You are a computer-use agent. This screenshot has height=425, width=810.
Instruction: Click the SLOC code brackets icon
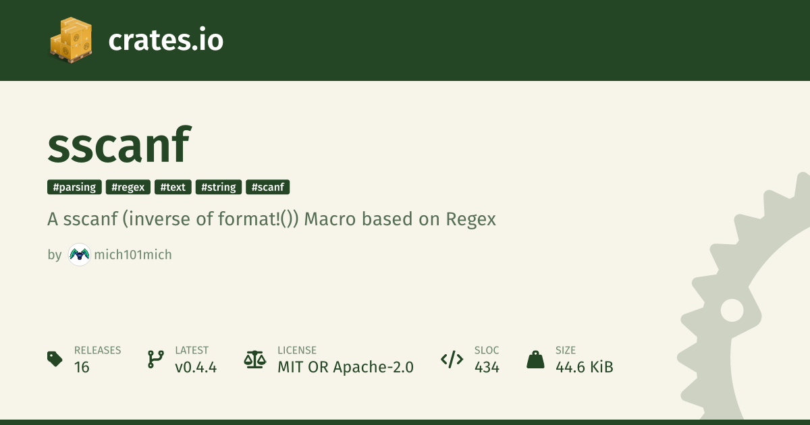pos(452,359)
